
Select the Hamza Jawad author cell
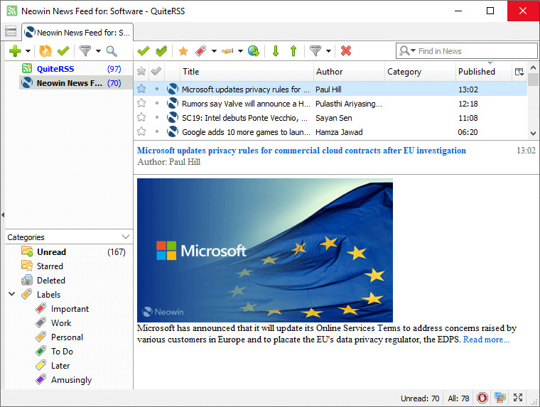tap(339, 132)
